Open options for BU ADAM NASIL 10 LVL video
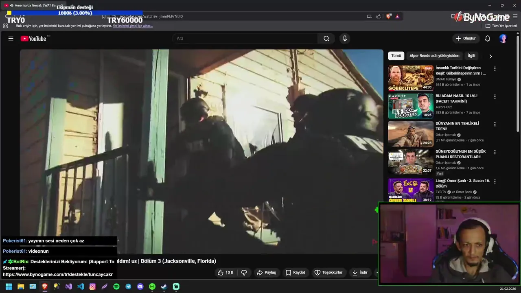 (x=495, y=97)
